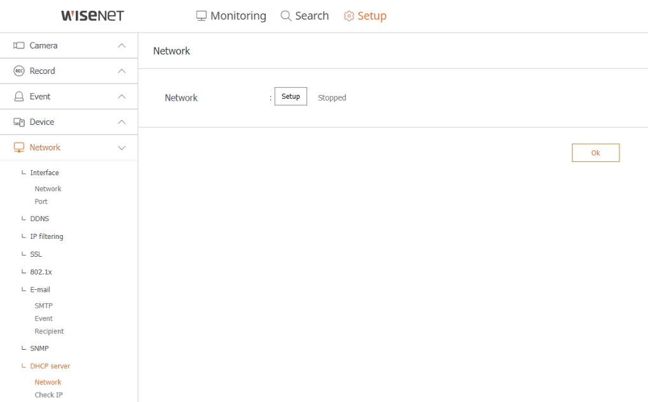
Task: Click the Event bell icon
Action: pos(18,97)
